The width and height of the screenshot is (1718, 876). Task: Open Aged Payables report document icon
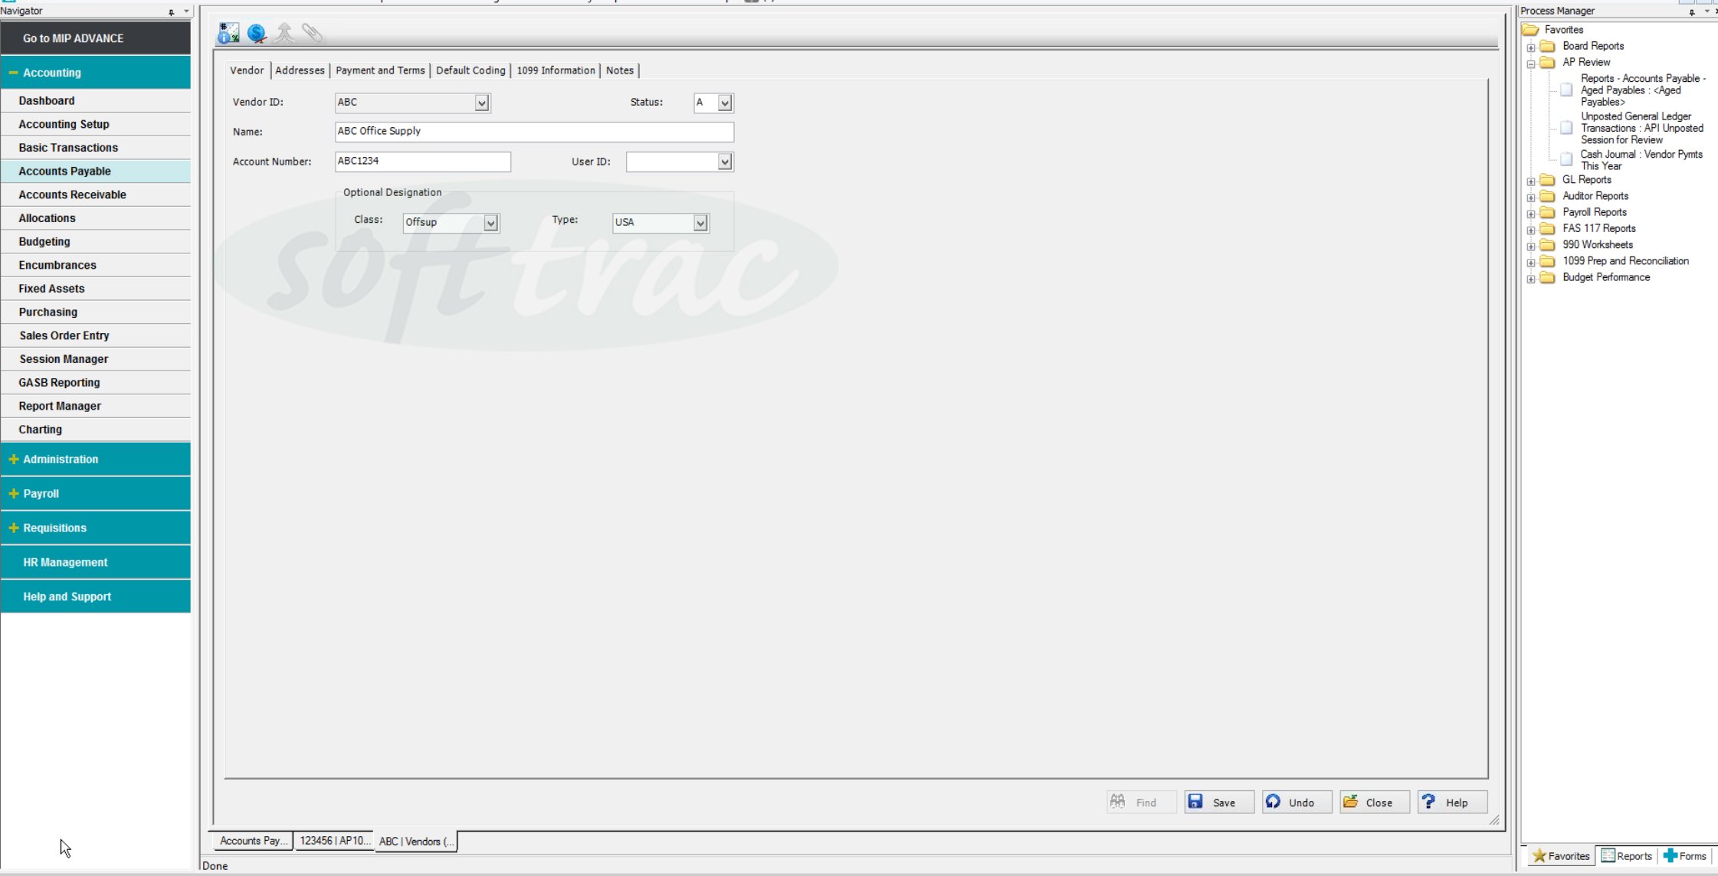tap(1567, 90)
